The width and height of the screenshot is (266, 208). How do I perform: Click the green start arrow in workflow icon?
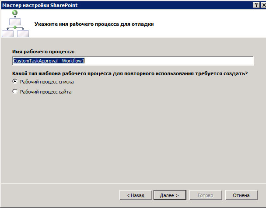[15, 13]
